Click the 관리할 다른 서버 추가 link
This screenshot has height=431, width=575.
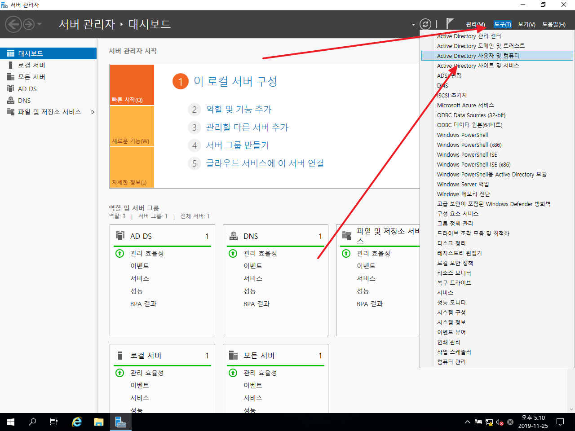[x=247, y=127]
